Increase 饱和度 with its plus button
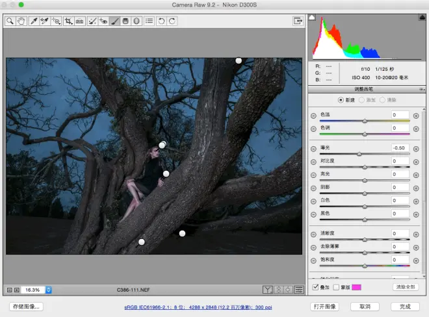 [x=416, y=260]
